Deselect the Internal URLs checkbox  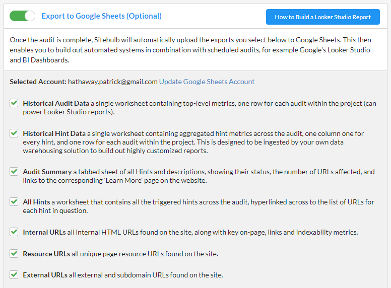coord(14,232)
